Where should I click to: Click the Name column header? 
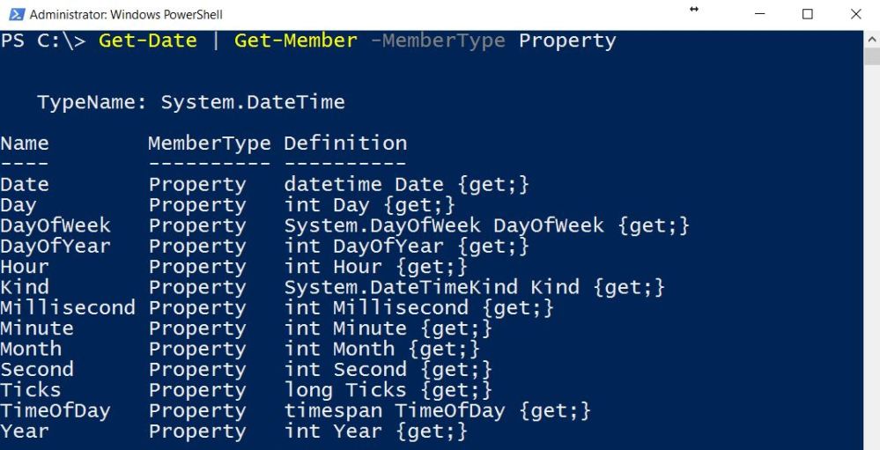tap(25, 144)
